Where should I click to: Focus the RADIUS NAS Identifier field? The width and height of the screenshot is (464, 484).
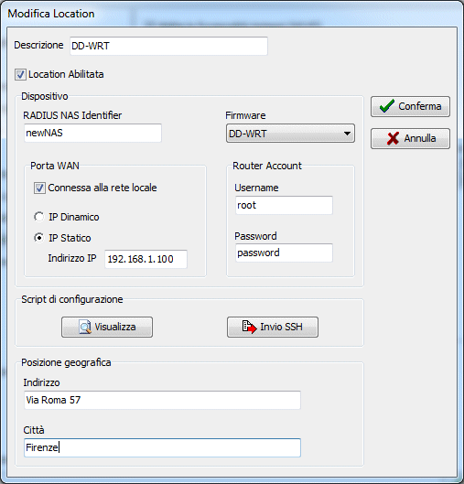pyautogui.click(x=92, y=133)
